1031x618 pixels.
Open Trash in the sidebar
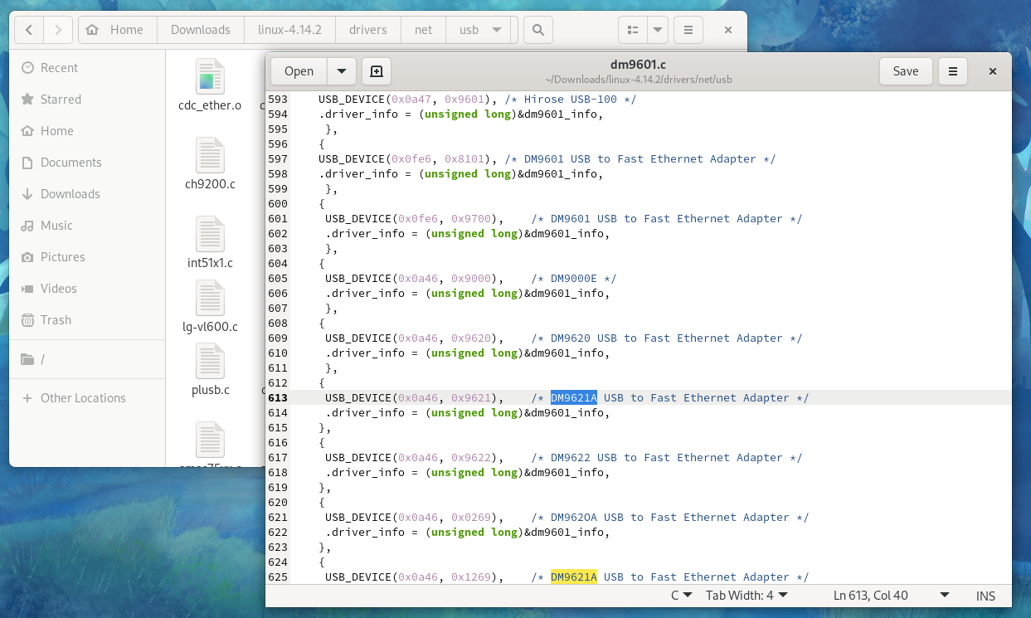coord(87,320)
